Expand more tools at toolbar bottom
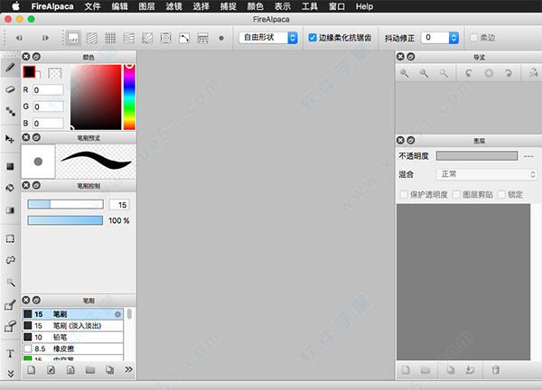This screenshot has height=390, width=542. point(10,373)
